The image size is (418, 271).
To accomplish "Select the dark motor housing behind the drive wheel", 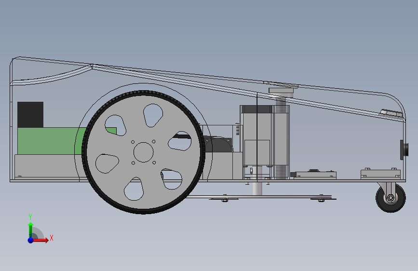I will click(x=218, y=144).
